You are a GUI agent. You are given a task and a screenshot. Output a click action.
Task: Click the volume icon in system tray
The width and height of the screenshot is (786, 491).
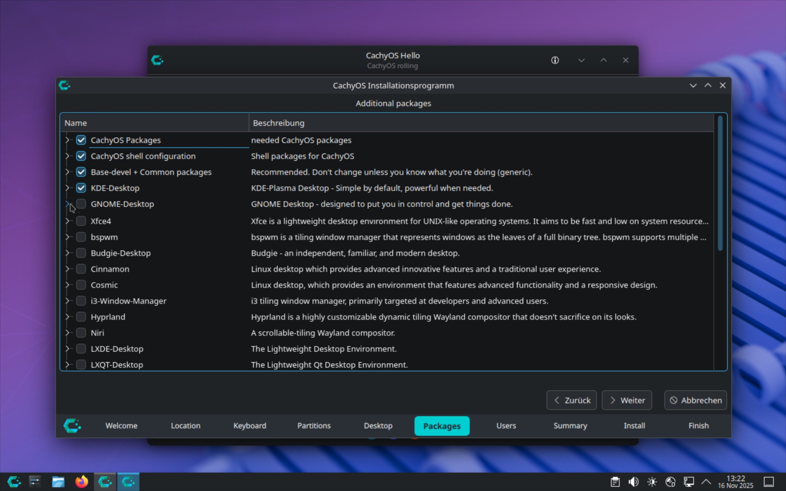(x=633, y=481)
